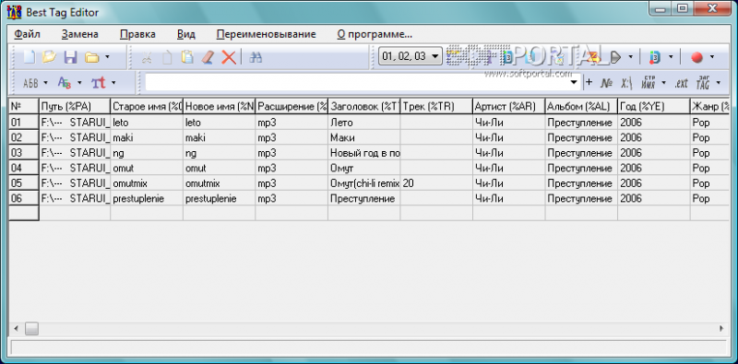The image size is (738, 364).
Task: Click the title cell 'Лето'
Action: (x=363, y=123)
